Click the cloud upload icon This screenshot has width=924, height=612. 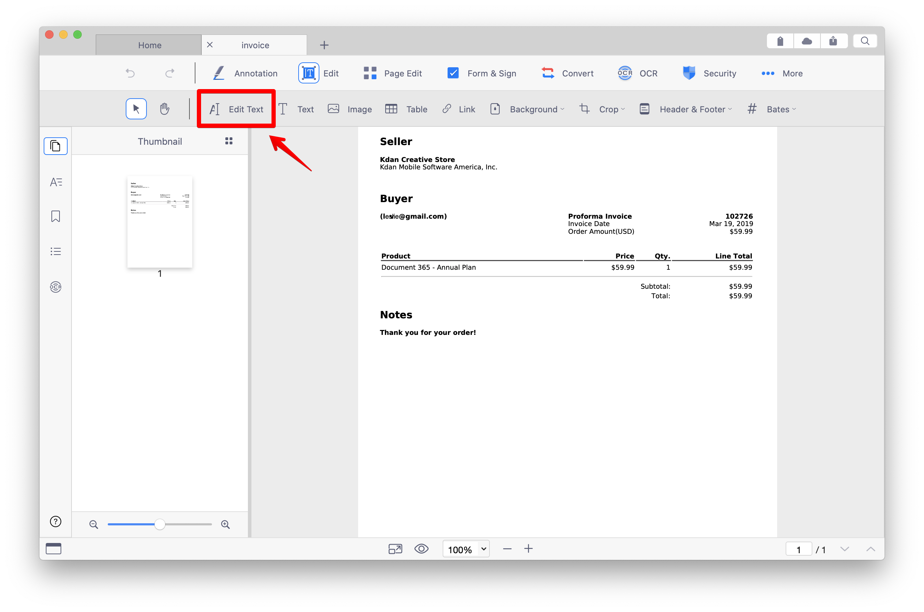pos(806,41)
